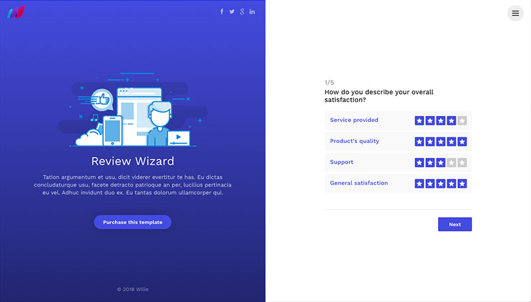Open the Google Plus social link

242,12
